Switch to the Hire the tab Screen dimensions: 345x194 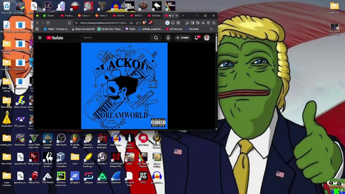pyautogui.click(x=119, y=16)
